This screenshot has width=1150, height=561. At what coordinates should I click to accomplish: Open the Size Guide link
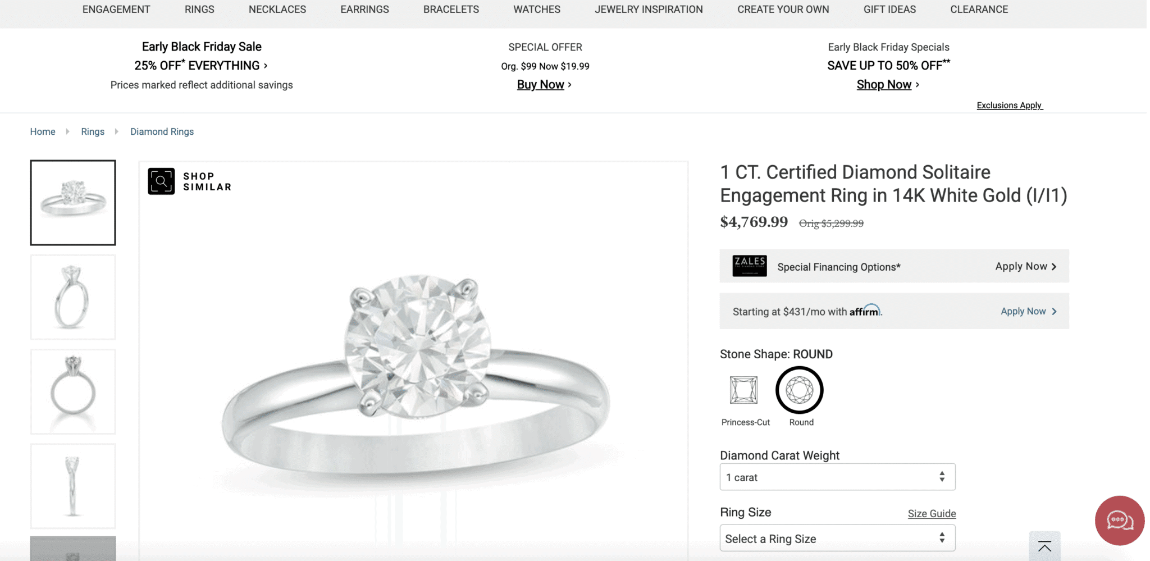(932, 514)
